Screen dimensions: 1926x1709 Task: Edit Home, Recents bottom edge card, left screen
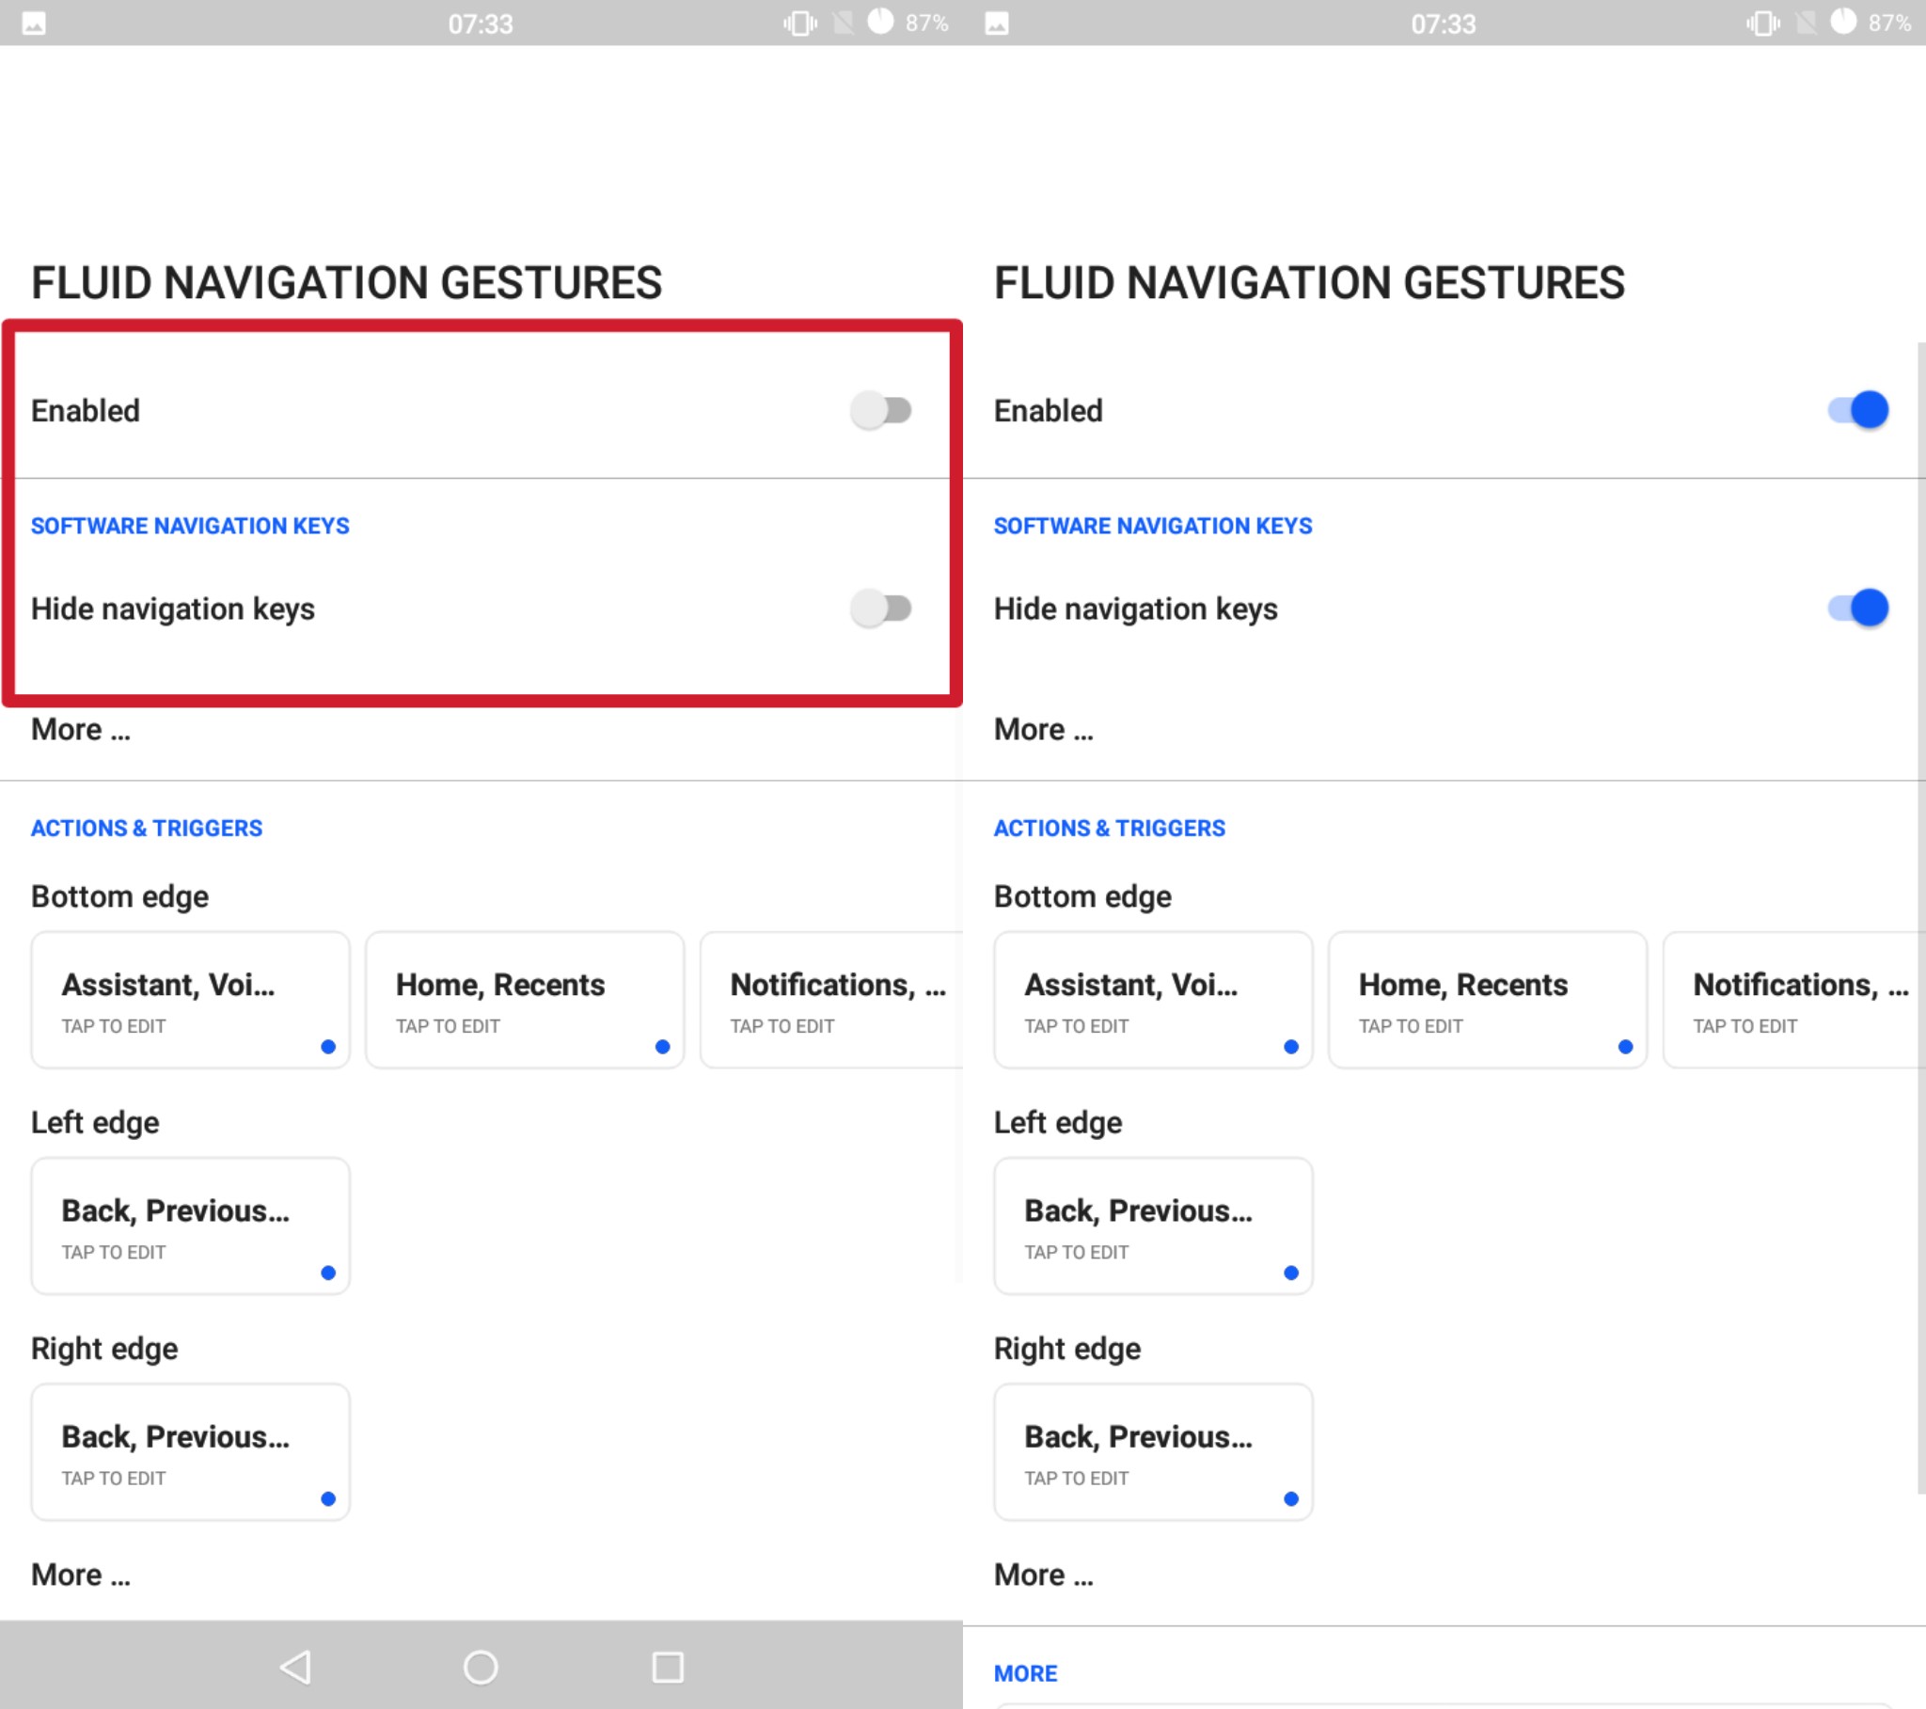pos(525,1000)
